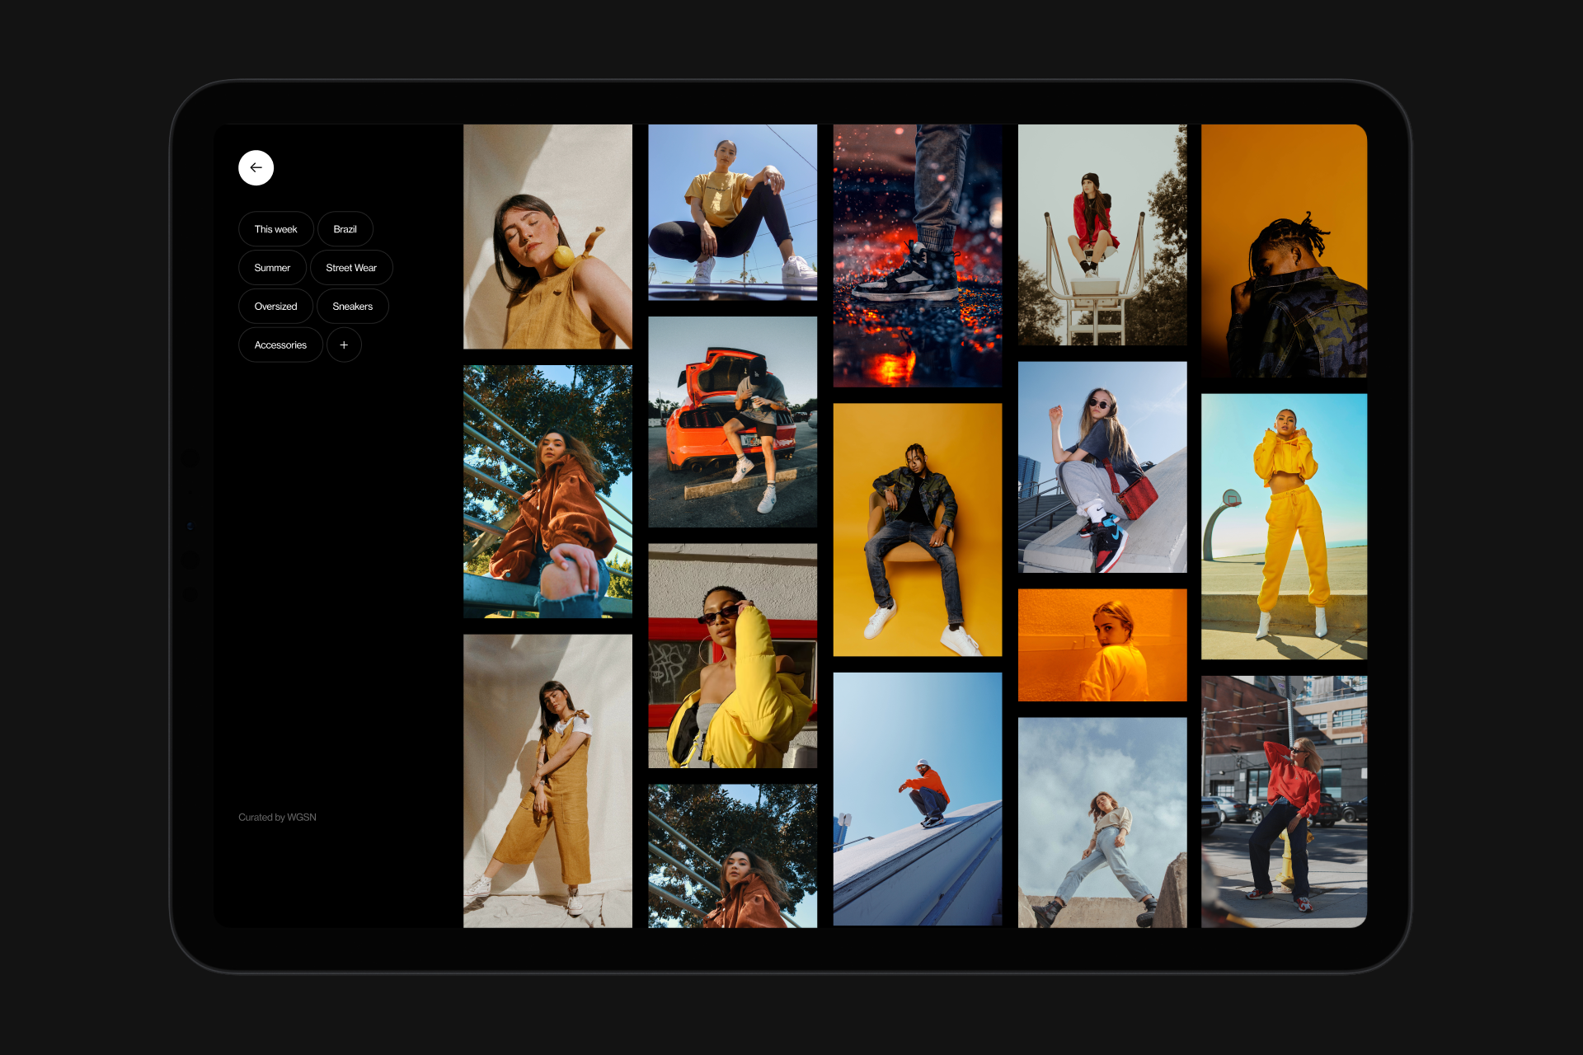Viewport: 1583px width, 1055px height.
Task: Open sneaker on wet pavement photo
Action: tap(917, 256)
